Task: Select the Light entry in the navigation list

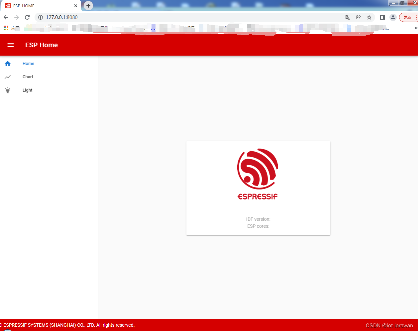Action: point(27,90)
